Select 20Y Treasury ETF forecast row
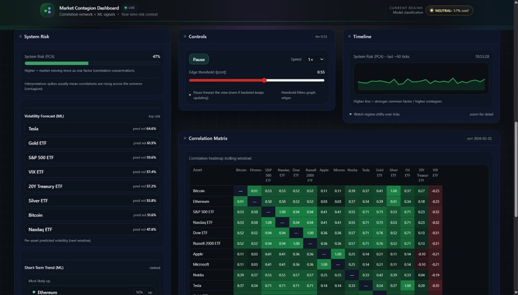This screenshot has height=295, width=518. 92,186
